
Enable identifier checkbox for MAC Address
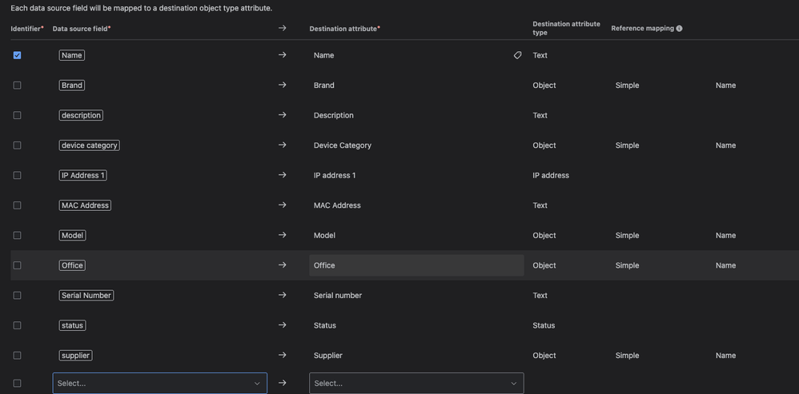tap(17, 205)
